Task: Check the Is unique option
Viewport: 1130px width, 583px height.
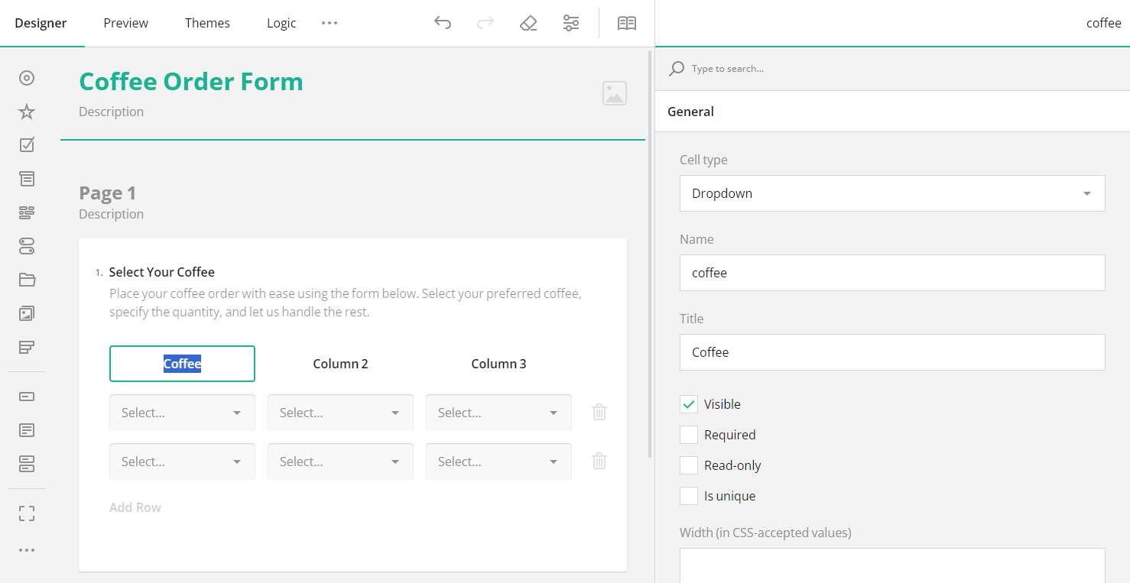Action: [x=688, y=495]
